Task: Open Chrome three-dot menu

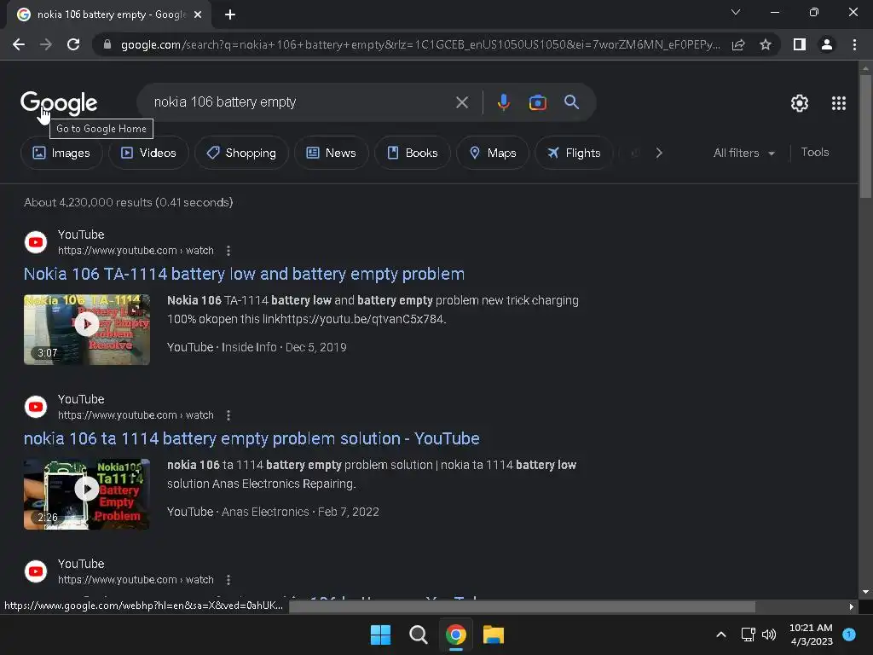Action: [854, 44]
